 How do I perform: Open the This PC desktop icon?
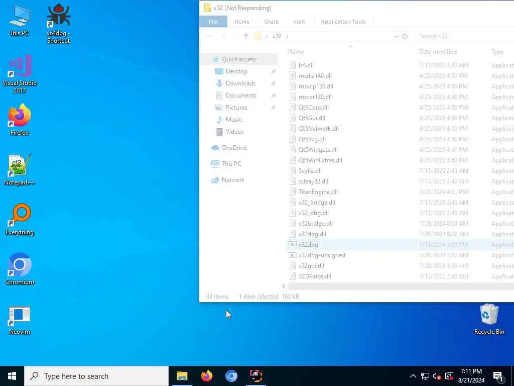click(20, 21)
